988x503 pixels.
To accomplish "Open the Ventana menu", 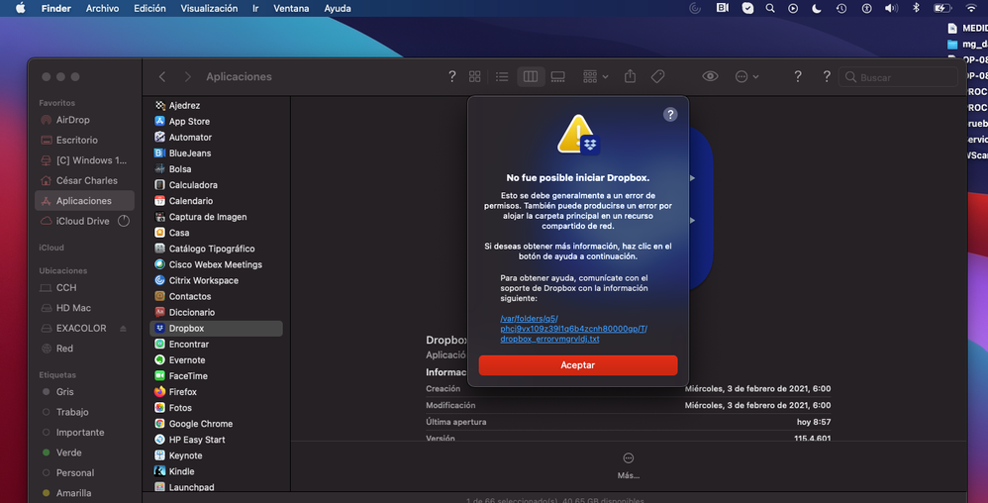I will pyautogui.click(x=291, y=8).
